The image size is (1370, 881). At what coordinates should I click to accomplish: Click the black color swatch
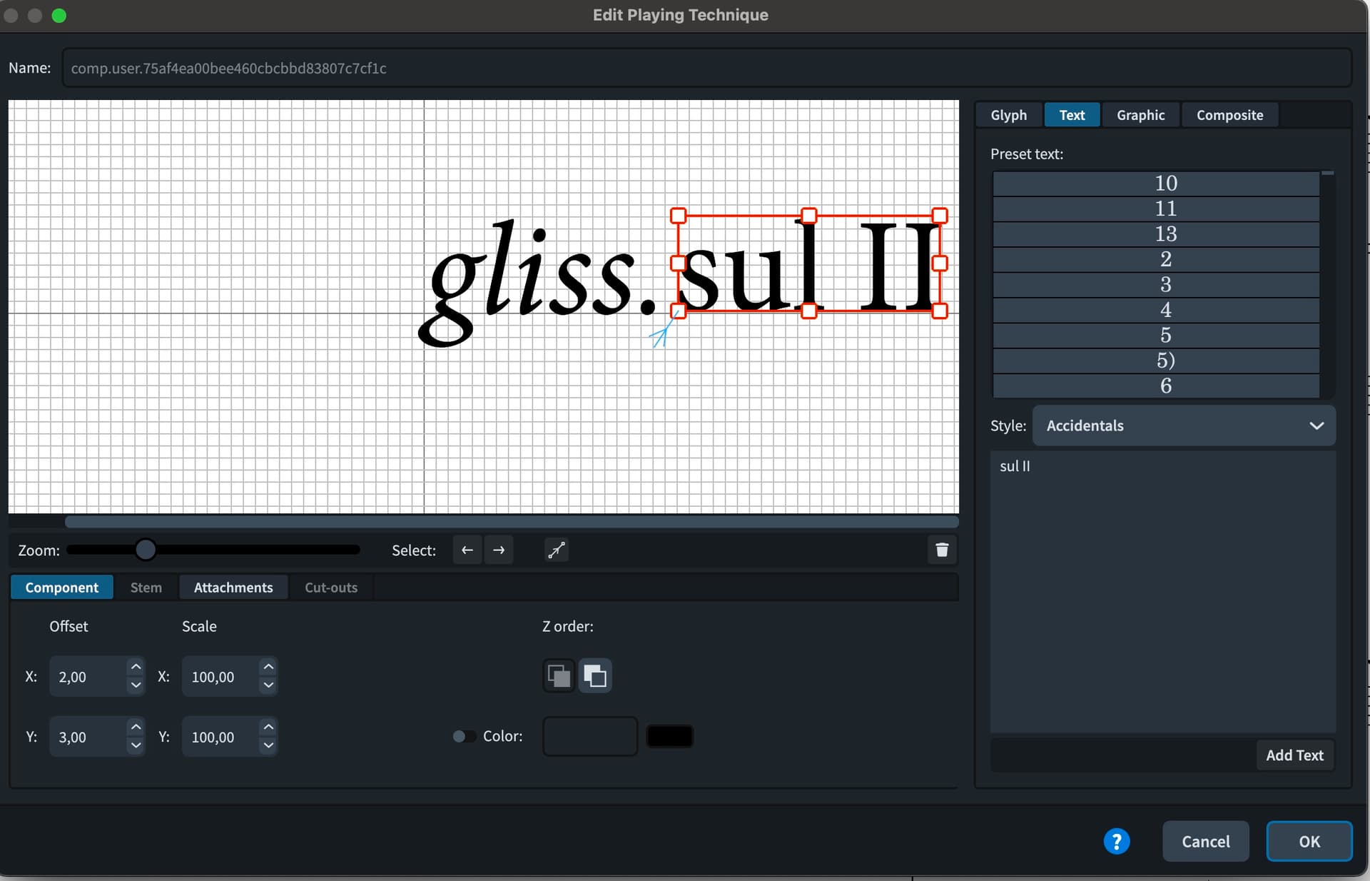[x=669, y=736]
